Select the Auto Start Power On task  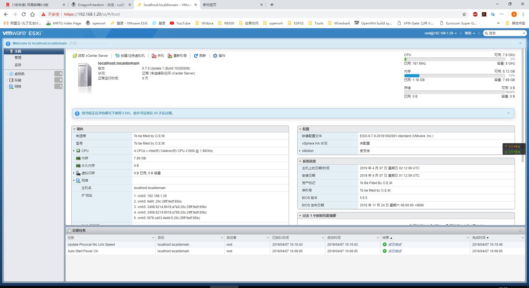(x=83, y=251)
